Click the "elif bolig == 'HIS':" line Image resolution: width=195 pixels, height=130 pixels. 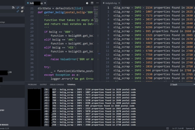click(x=60, y=48)
